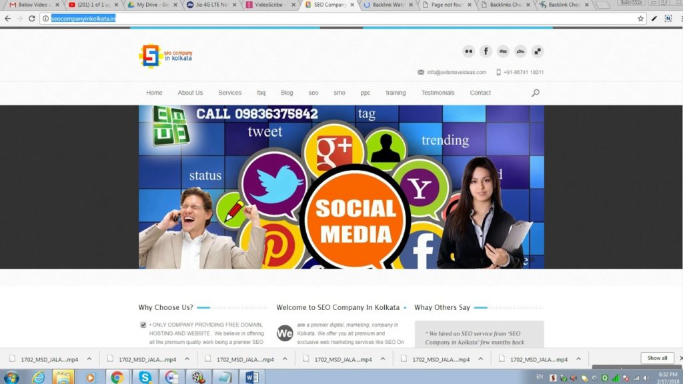Toggle the checkbox under Why Choose Us

point(143,325)
